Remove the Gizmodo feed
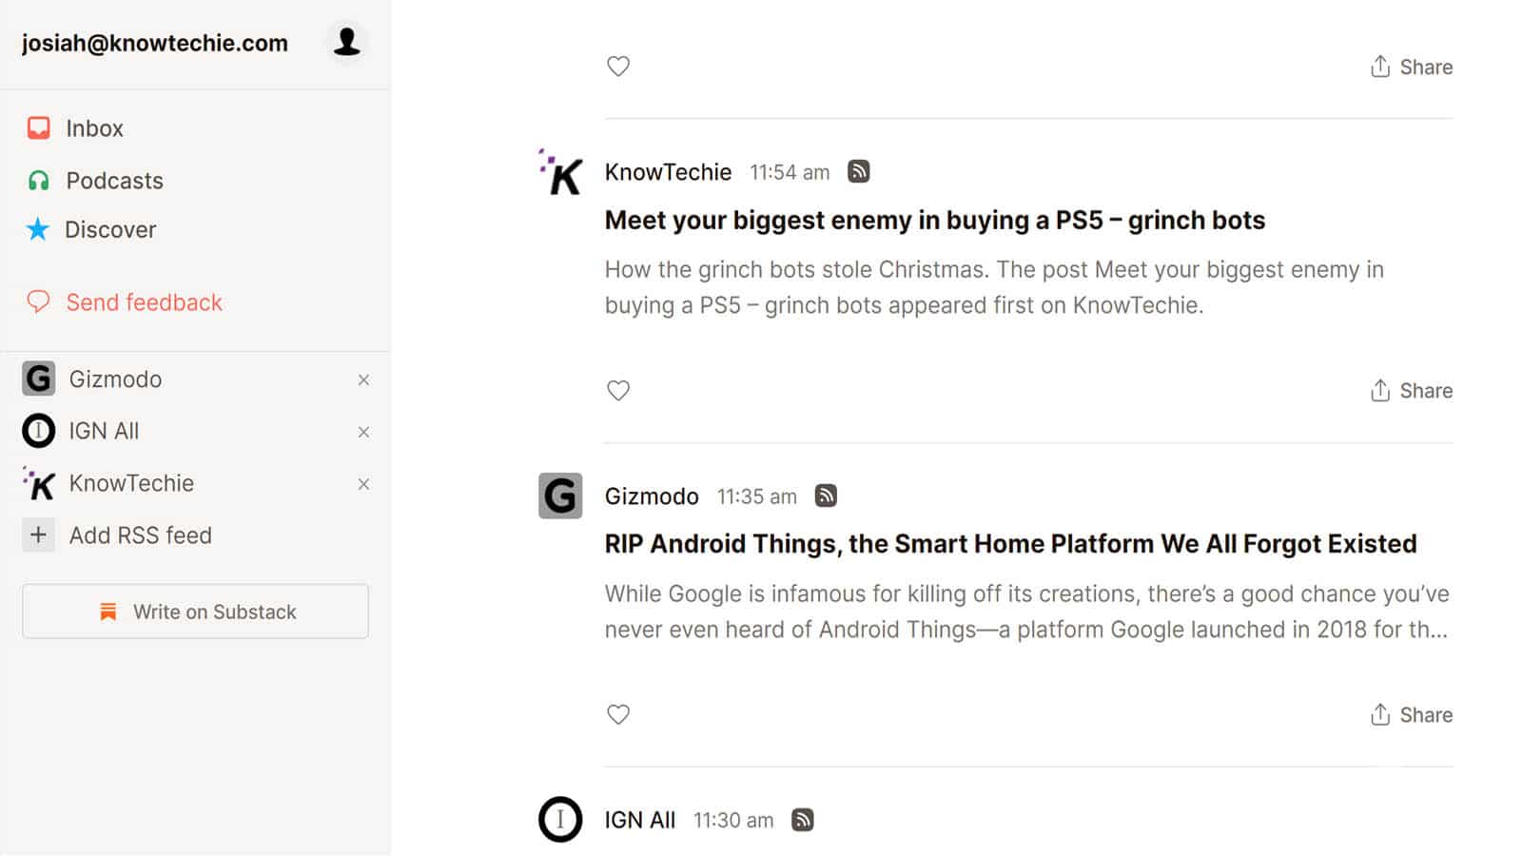 362,379
